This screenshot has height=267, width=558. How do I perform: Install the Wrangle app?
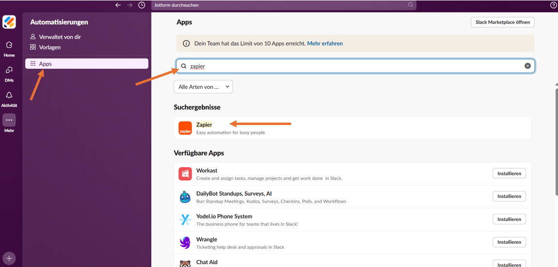point(509,242)
